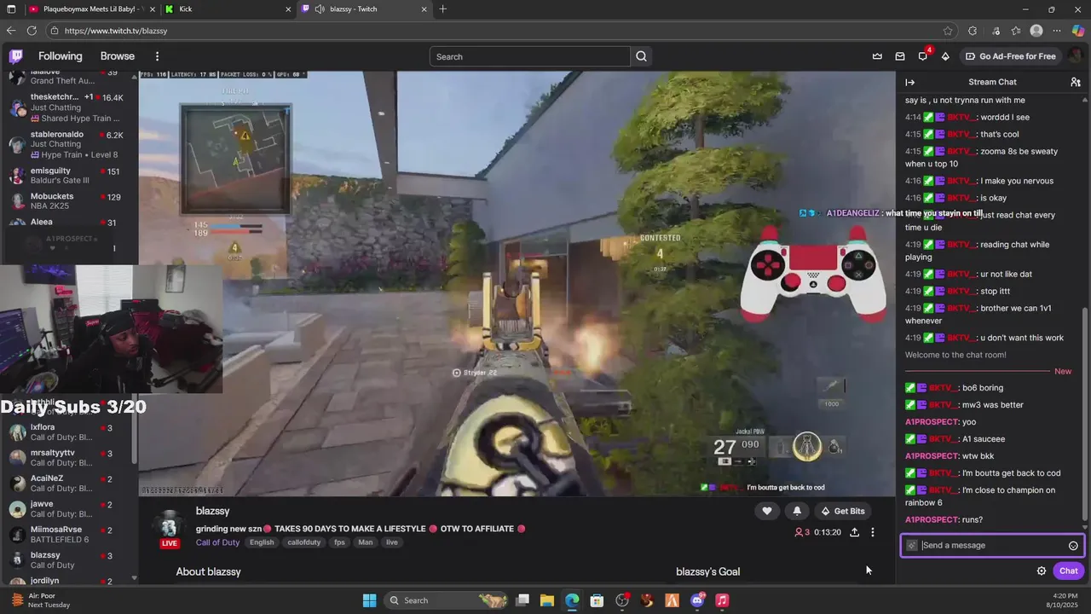Open Apple Music from the taskbar
Viewport: 1091px width, 614px height.
point(722,600)
